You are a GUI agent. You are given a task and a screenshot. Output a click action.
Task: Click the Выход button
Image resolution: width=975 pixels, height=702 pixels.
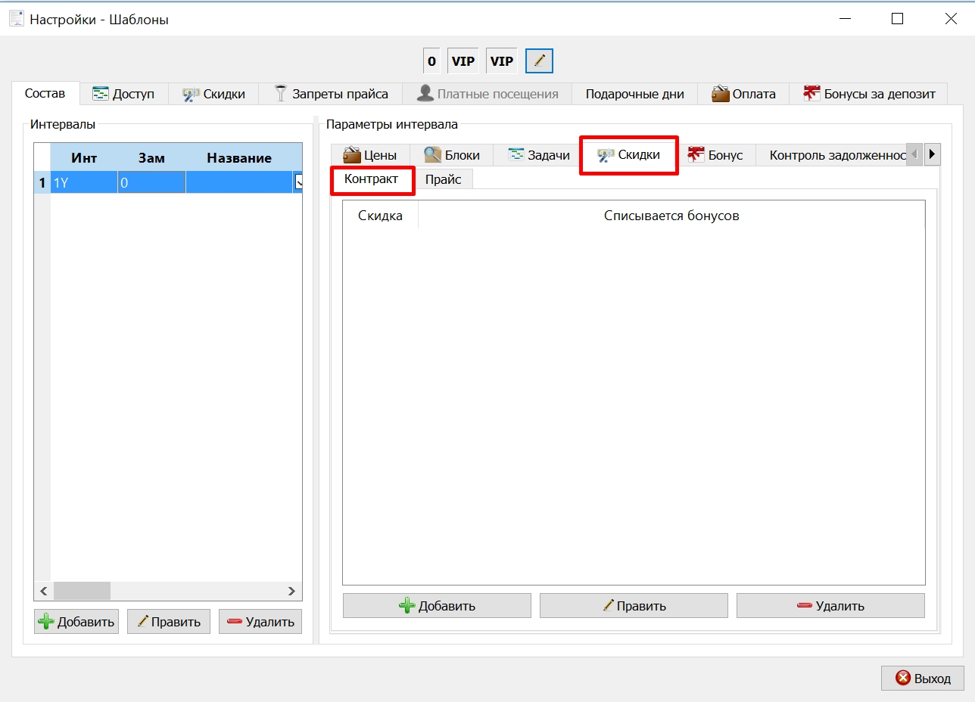pos(922,679)
